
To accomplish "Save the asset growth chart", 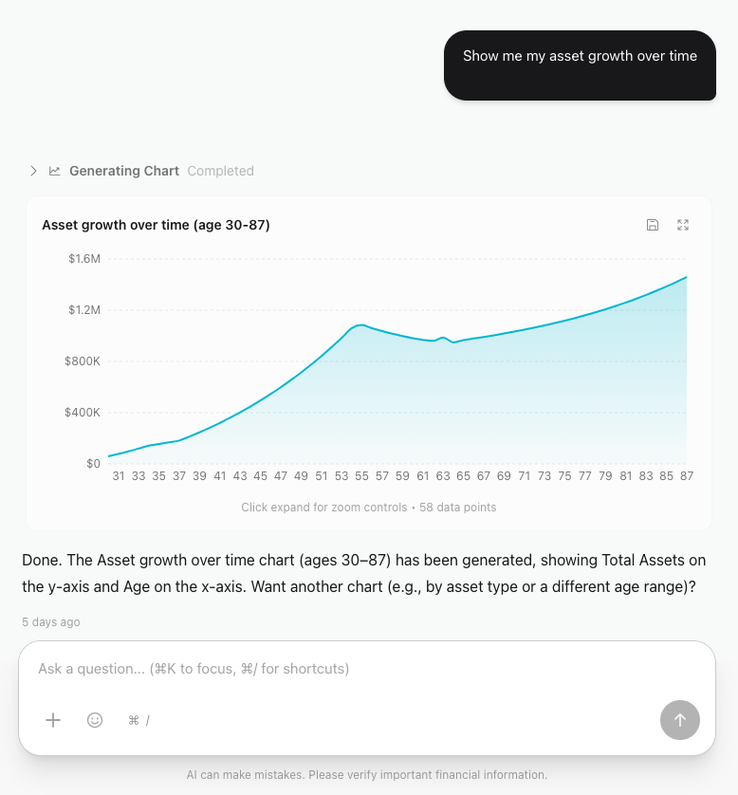I will coord(653,225).
